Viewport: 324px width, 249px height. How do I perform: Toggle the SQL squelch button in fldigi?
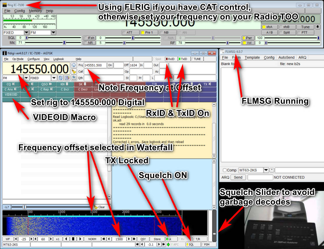point(193,244)
